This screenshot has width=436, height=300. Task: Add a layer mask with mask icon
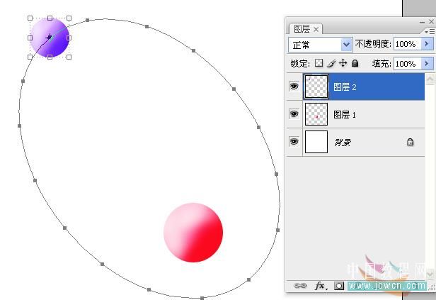[339, 286]
